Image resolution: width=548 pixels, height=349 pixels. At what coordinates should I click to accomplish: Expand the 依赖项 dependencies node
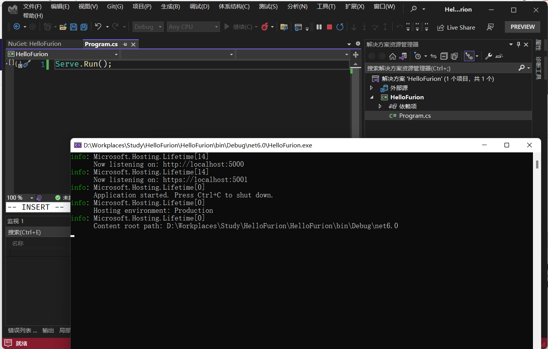(x=380, y=106)
